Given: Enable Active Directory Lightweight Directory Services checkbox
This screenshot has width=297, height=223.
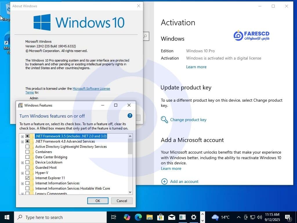Looking at the screenshot, I should point(27,147).
